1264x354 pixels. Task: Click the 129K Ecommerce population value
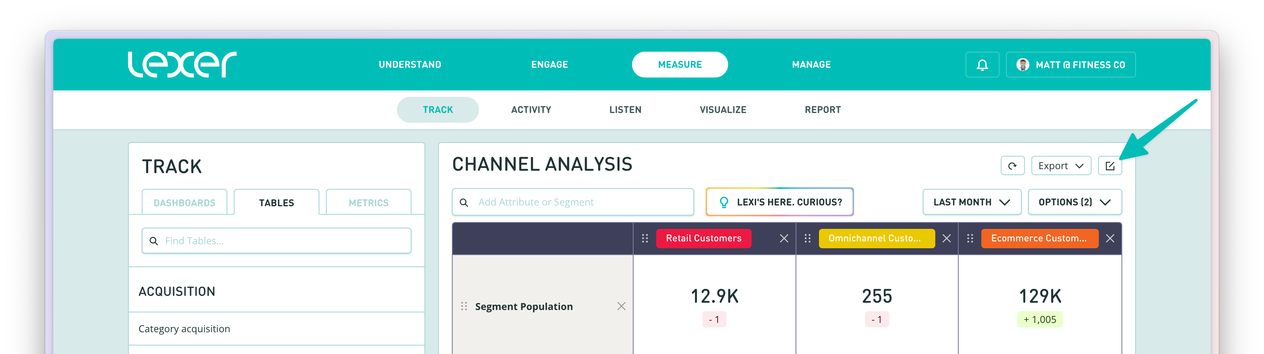[x=1040, y=296]
